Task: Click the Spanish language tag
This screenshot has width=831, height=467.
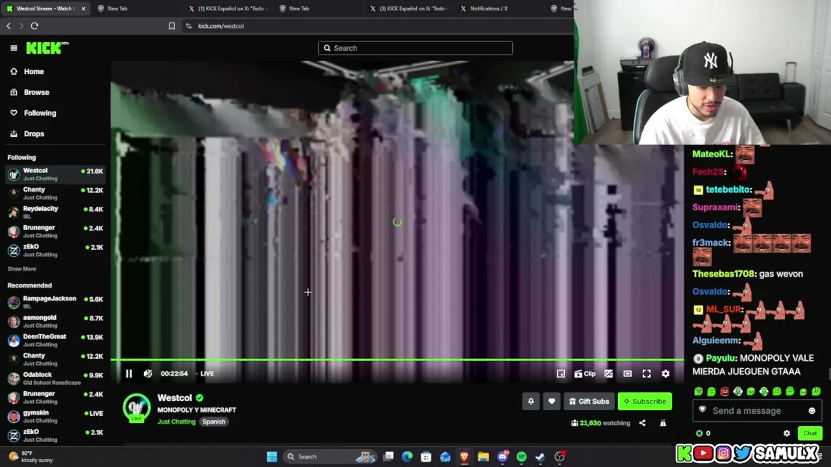Action: [213, 422]
